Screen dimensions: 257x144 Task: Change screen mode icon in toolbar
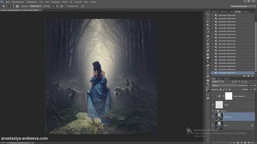pyautogui.click(x=208, y=98)
